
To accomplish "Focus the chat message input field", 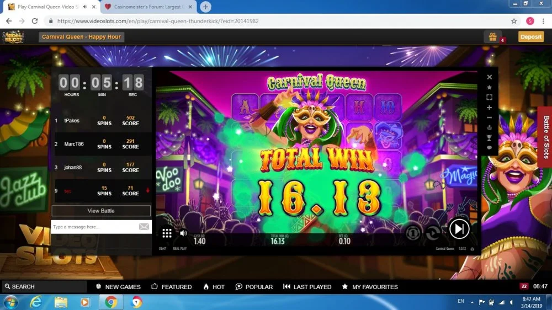I will 94,227.
